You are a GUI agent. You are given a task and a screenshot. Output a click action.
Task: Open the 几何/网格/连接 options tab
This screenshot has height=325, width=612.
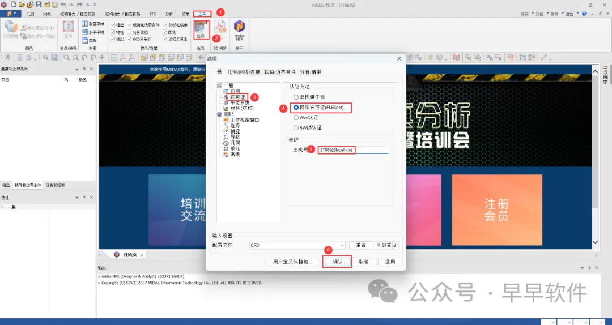tap(244, 72)
